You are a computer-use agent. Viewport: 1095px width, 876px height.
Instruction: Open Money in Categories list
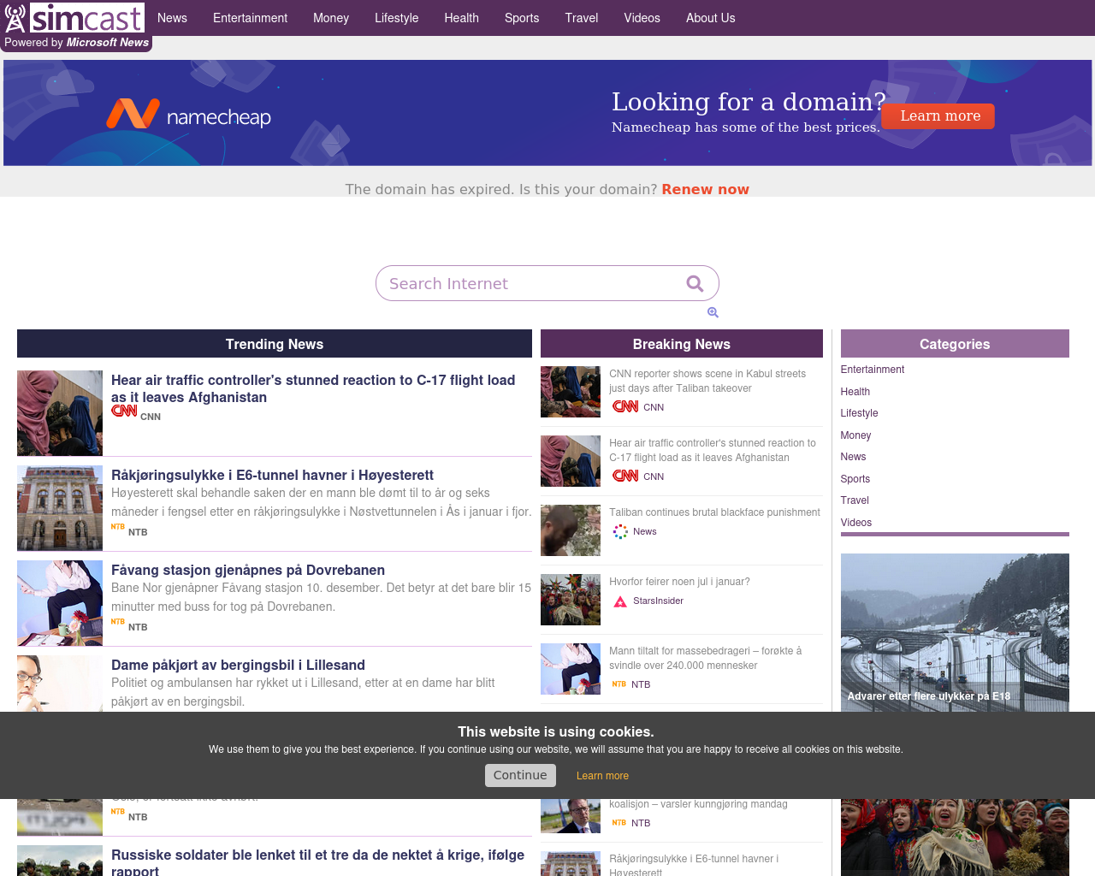click(855, 435)
